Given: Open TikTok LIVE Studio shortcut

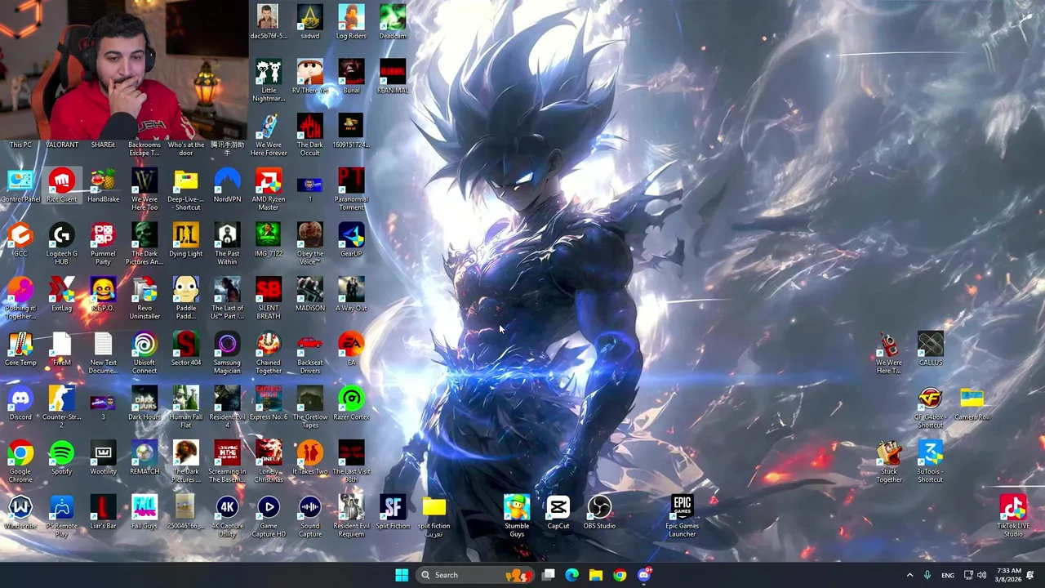Looking at the screenshot, I should click(1013, 517).
